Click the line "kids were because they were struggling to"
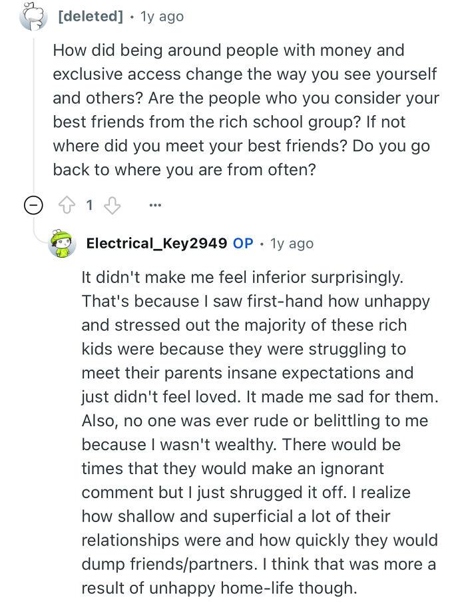This screenshot has width=466, height=606. 244,348
